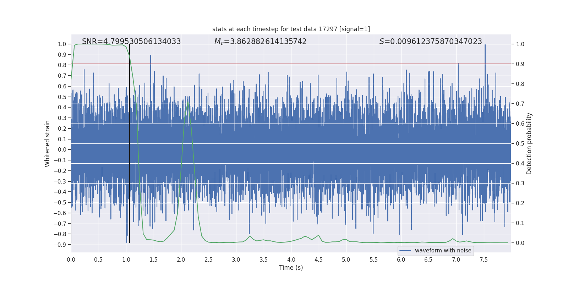Screen dimensions: 568x284
Task: Click the 'Time (s)' x-axis label
Action: click(x=291, y=268)
